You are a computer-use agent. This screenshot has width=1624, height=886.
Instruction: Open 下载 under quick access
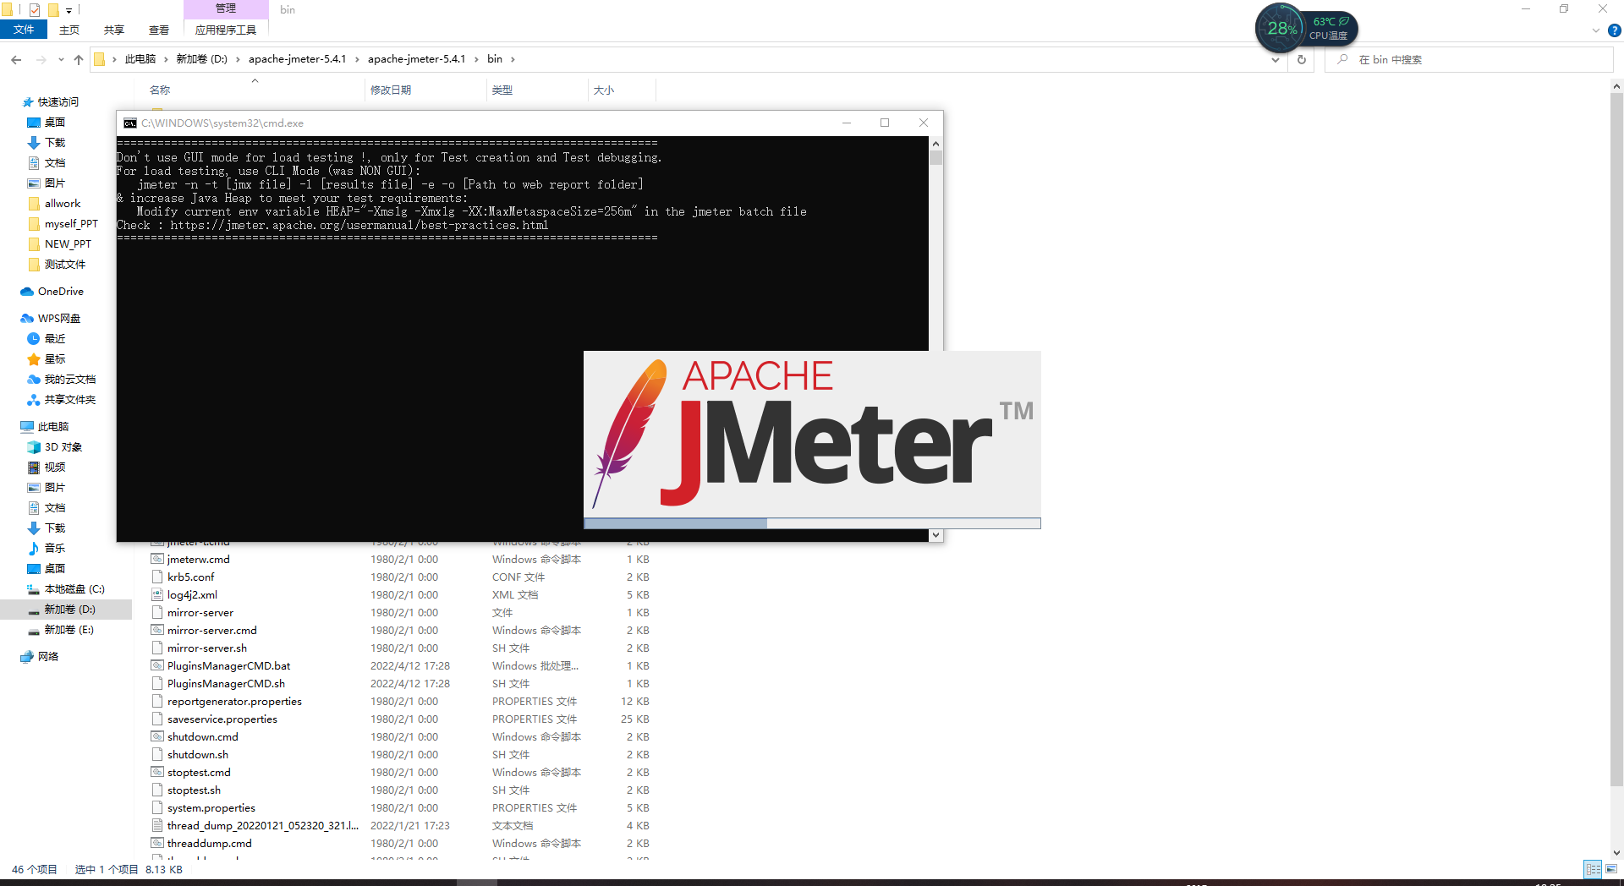click(x=55, y=143)
